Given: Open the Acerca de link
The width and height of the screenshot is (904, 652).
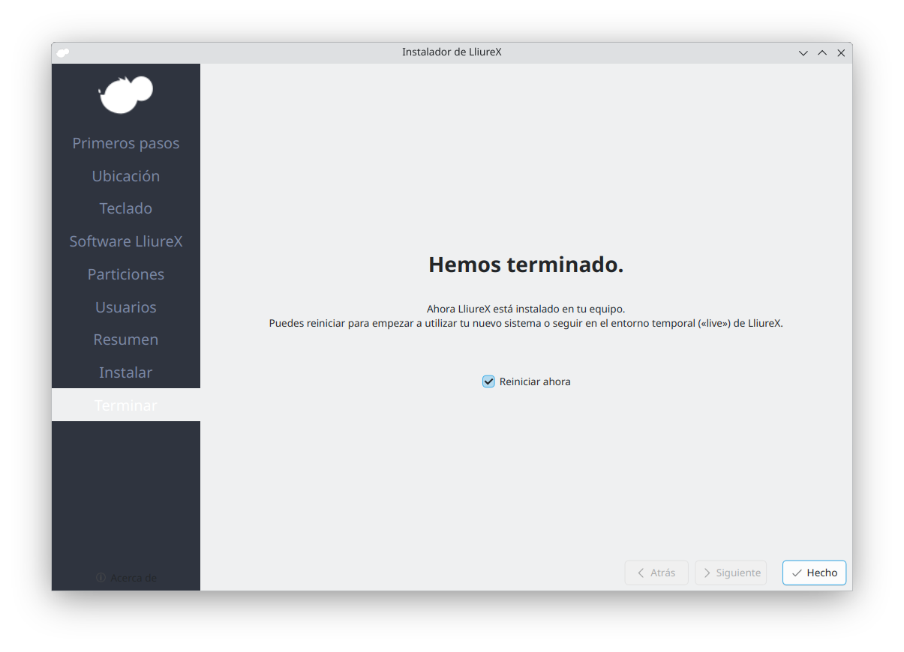Looking at the screenshot, I should [x=133, y=578].
